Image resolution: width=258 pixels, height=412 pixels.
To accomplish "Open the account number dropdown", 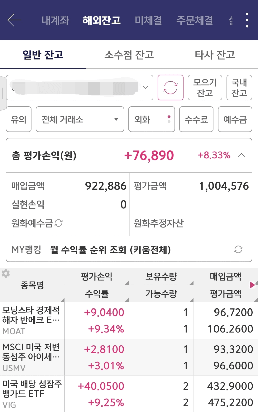I will click(79, 87).
